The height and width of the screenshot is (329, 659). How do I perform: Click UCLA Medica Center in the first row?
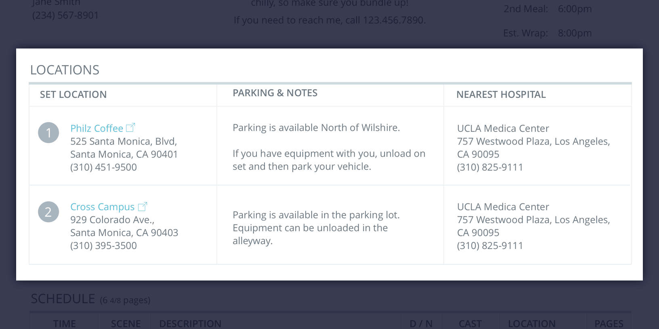tap(503, 129)
